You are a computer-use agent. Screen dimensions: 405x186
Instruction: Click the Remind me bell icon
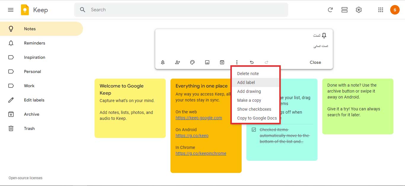click(x=163, y=62)
